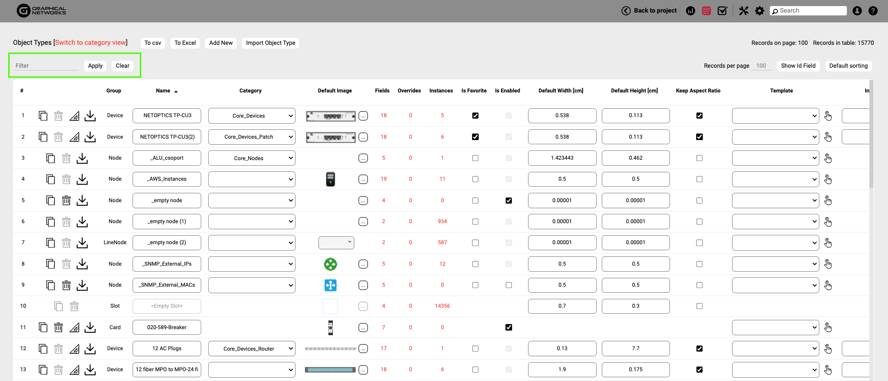Viewport: 888px width, 381px height.
Task: Click the Instances column header
Action: coord(441,91)
